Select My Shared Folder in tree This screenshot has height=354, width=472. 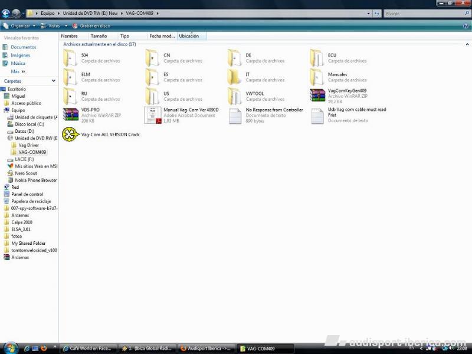(x=25, y=243)
